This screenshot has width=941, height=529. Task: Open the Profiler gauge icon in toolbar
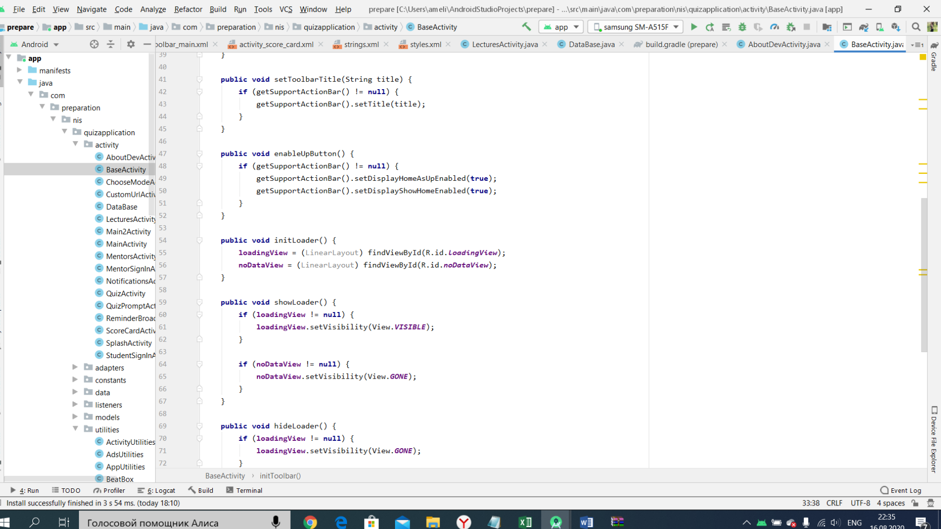coord(774,27)
